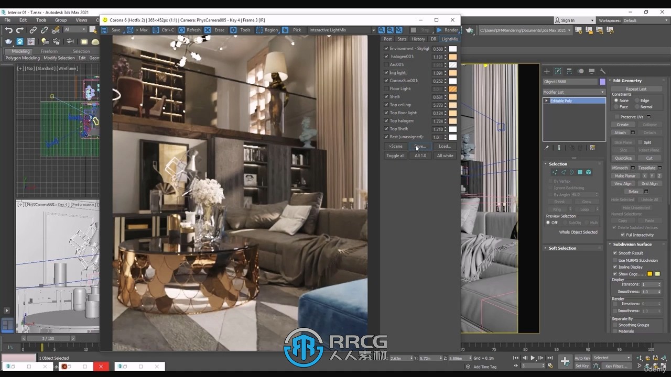The image size is (671, 377).
Task: Open the Hierarchy command panel tab
Action: click(x=569, y=71)
